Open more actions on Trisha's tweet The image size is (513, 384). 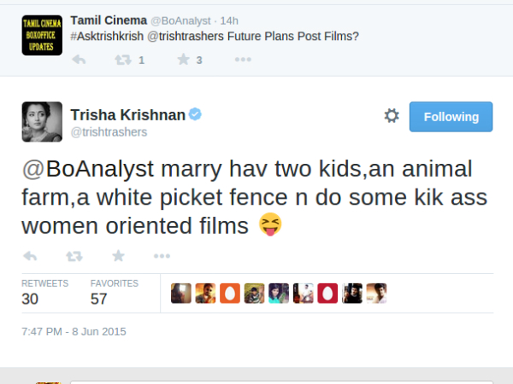pos(162,255)
